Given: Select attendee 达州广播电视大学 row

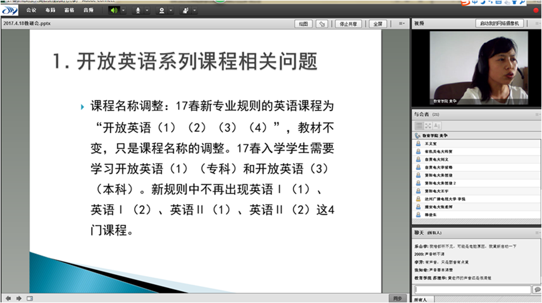Looking at the screenshot, I should (x=476, y=199).
